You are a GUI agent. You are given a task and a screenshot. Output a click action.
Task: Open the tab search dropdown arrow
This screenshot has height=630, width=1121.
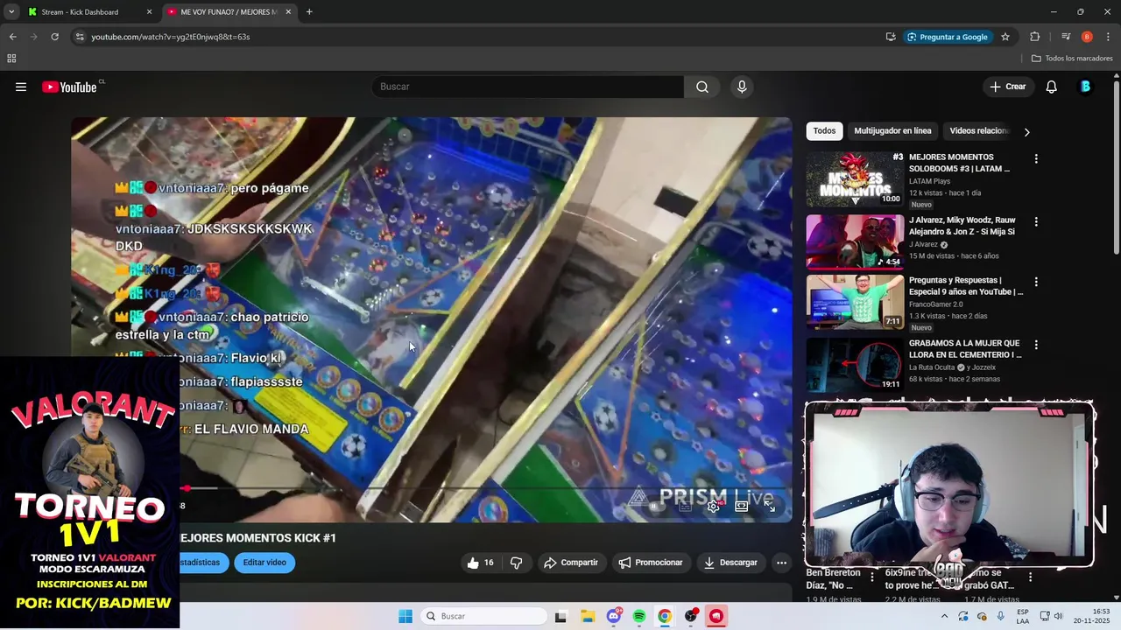11,12
